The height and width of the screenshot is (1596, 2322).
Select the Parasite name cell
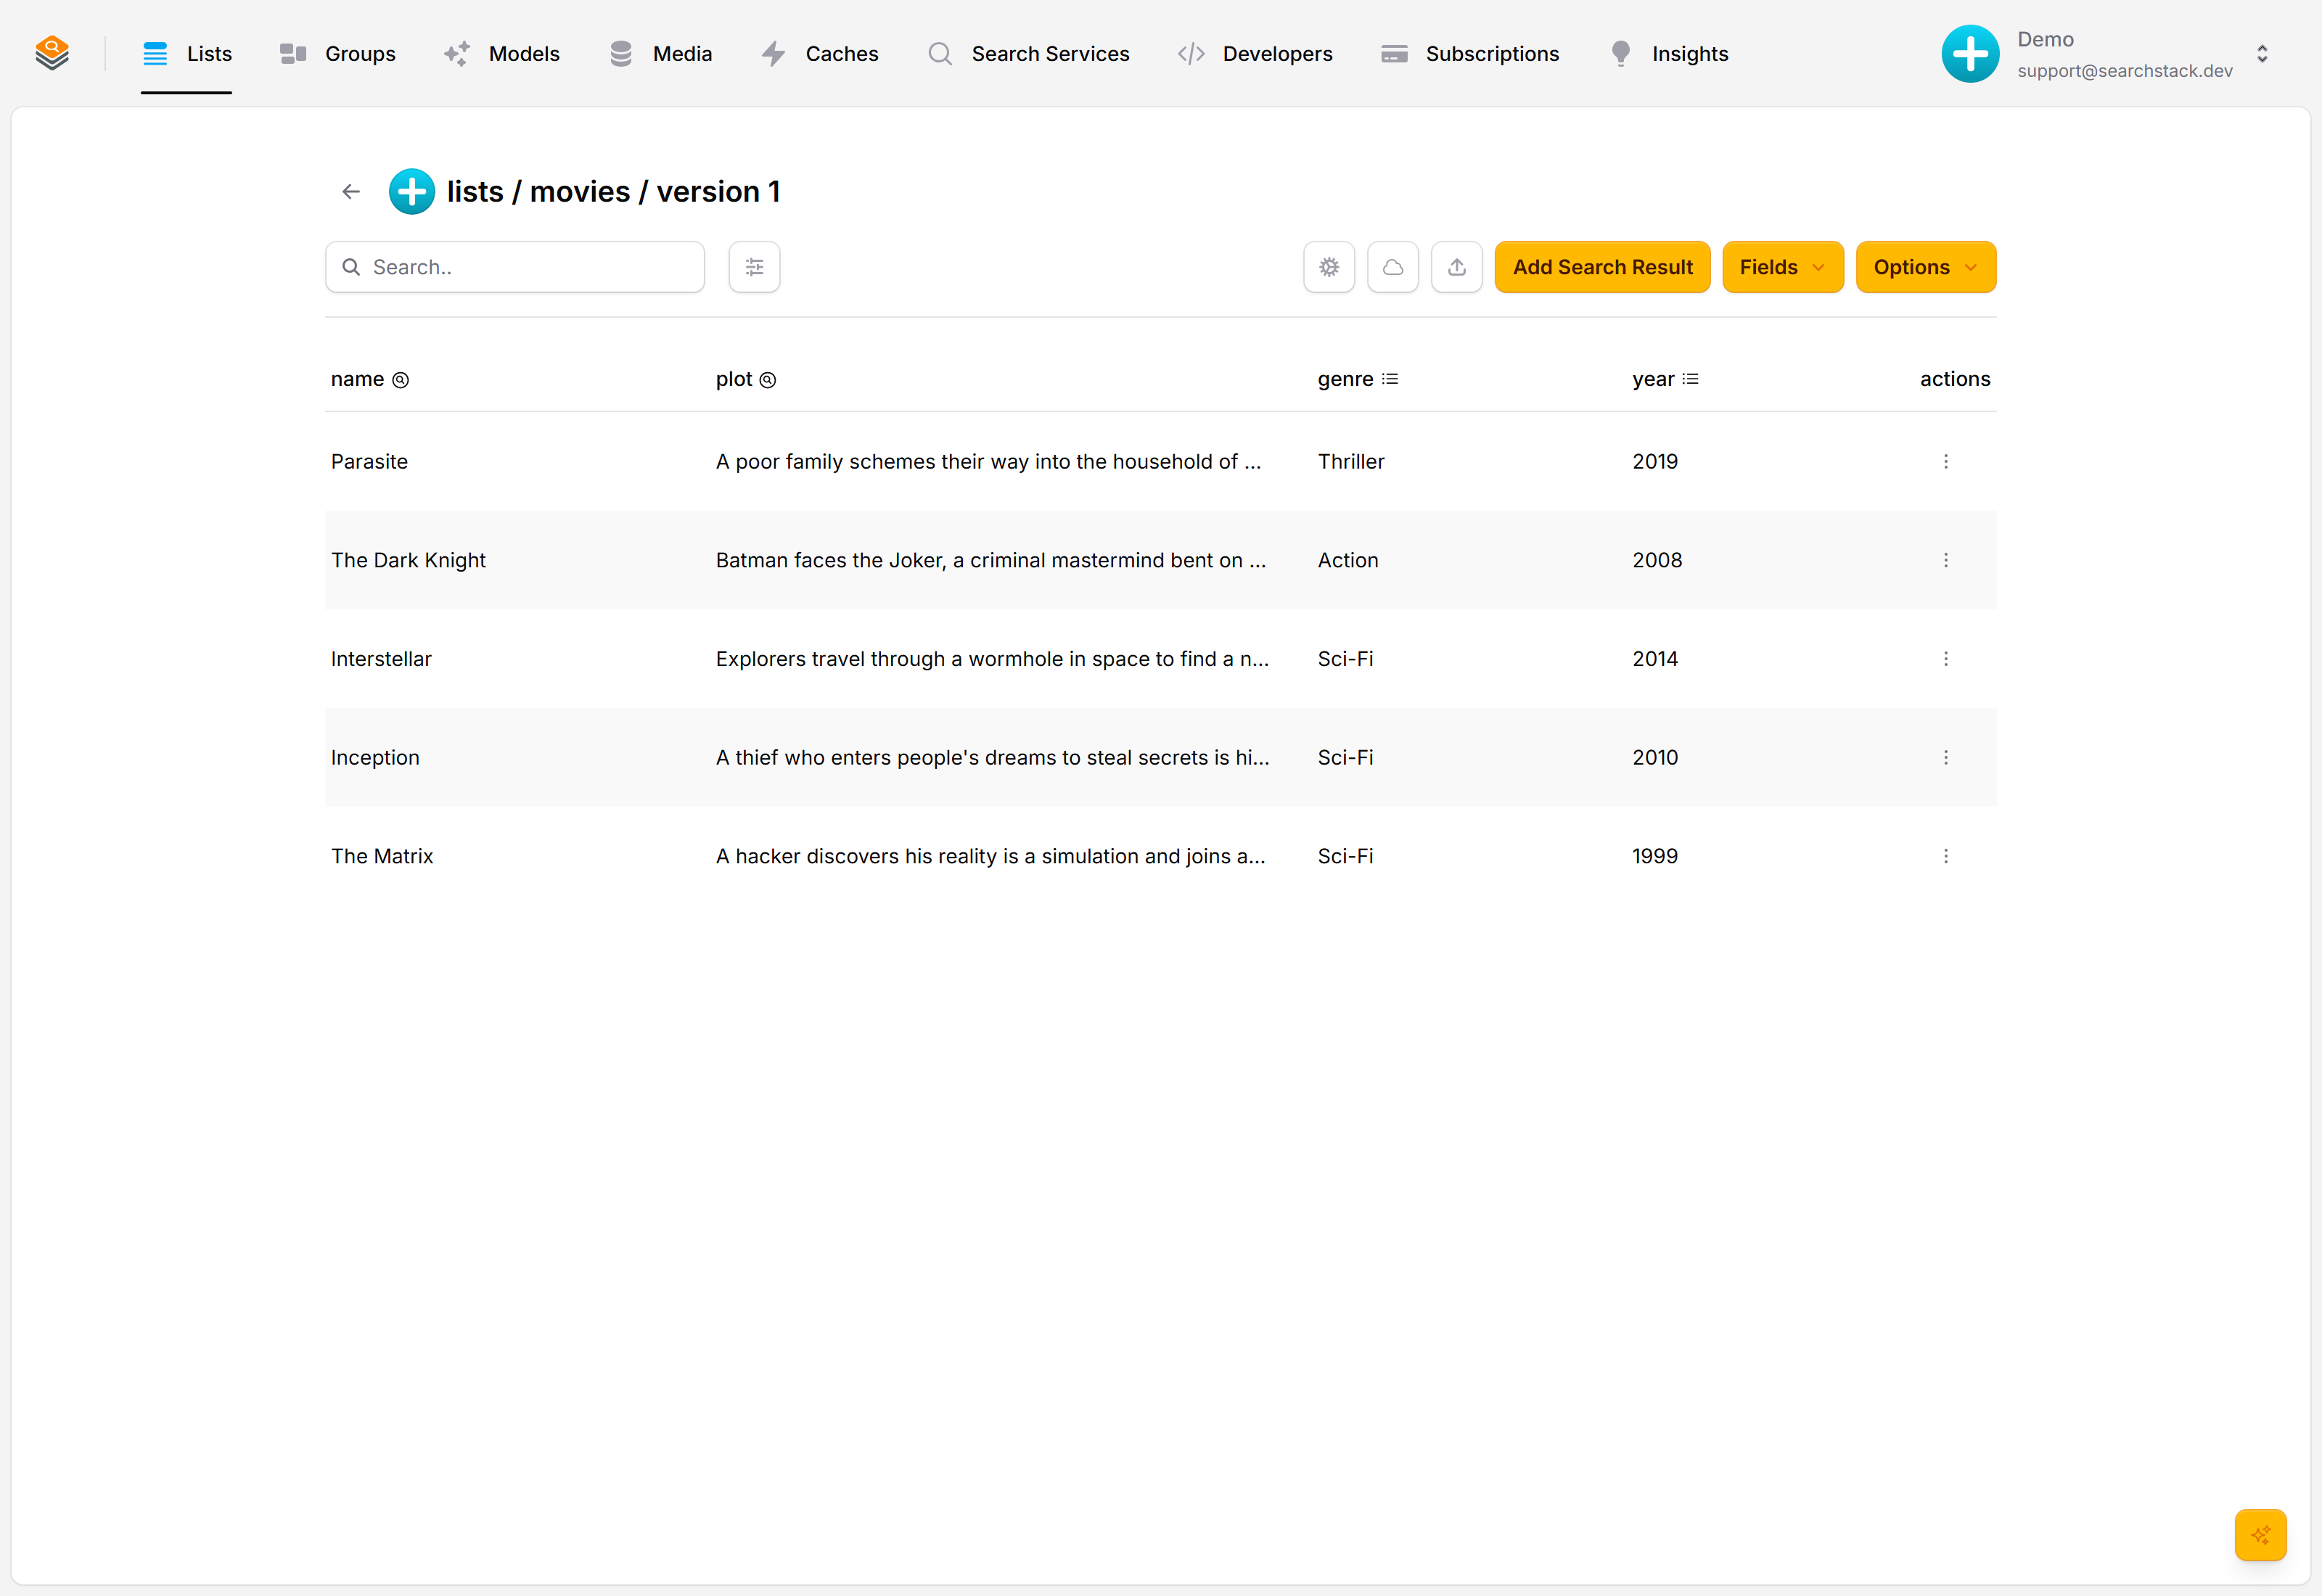tap(369, 461)
